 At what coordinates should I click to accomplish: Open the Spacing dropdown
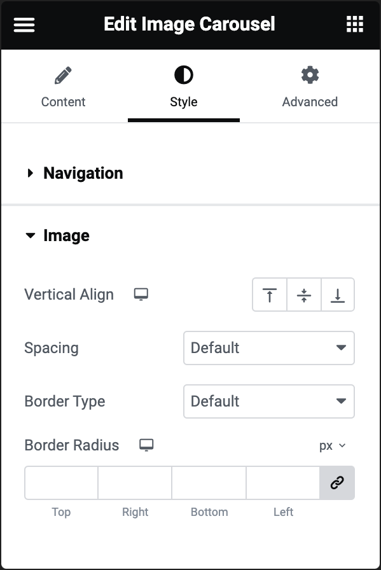269,348
